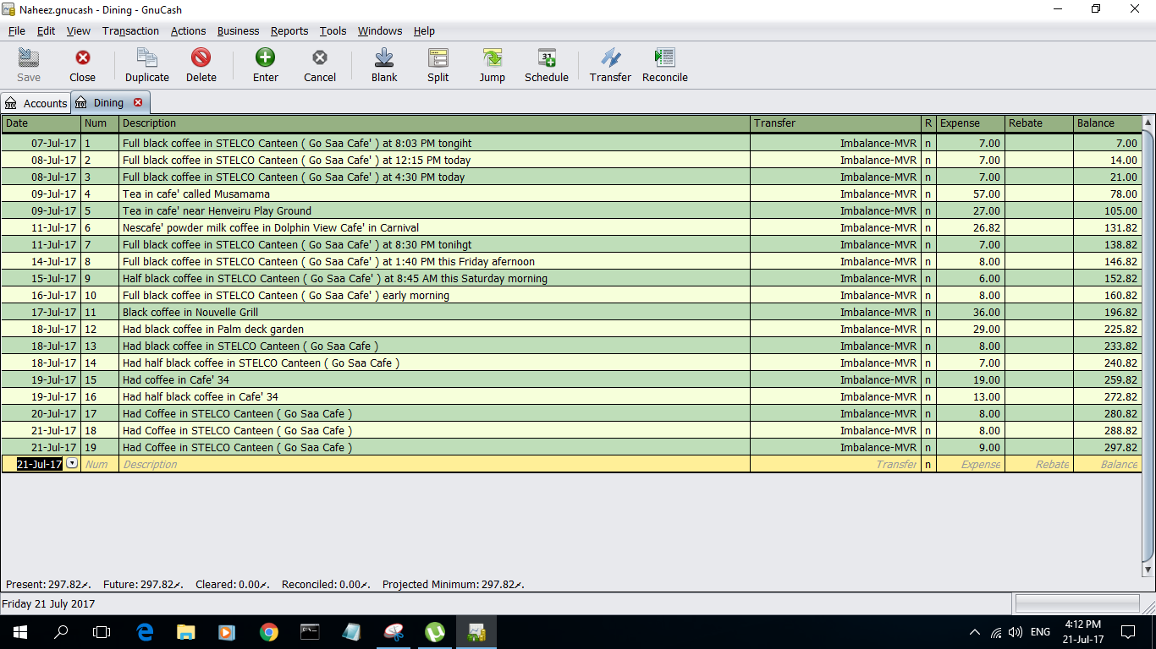Select 'Had black coffee in Palm deck garden' row
Screen dimensions: 1156x649
(571, 329)
